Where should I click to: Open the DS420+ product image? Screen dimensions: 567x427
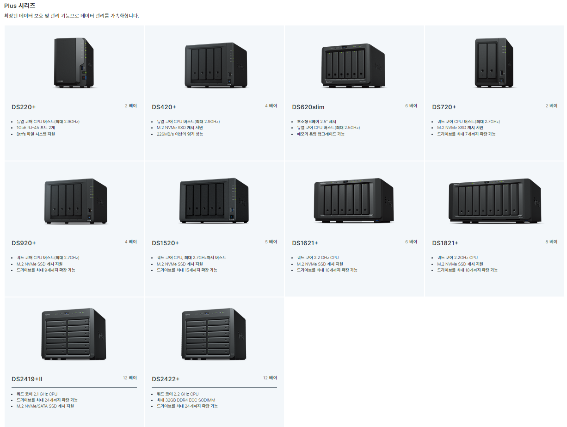(216, 65)
